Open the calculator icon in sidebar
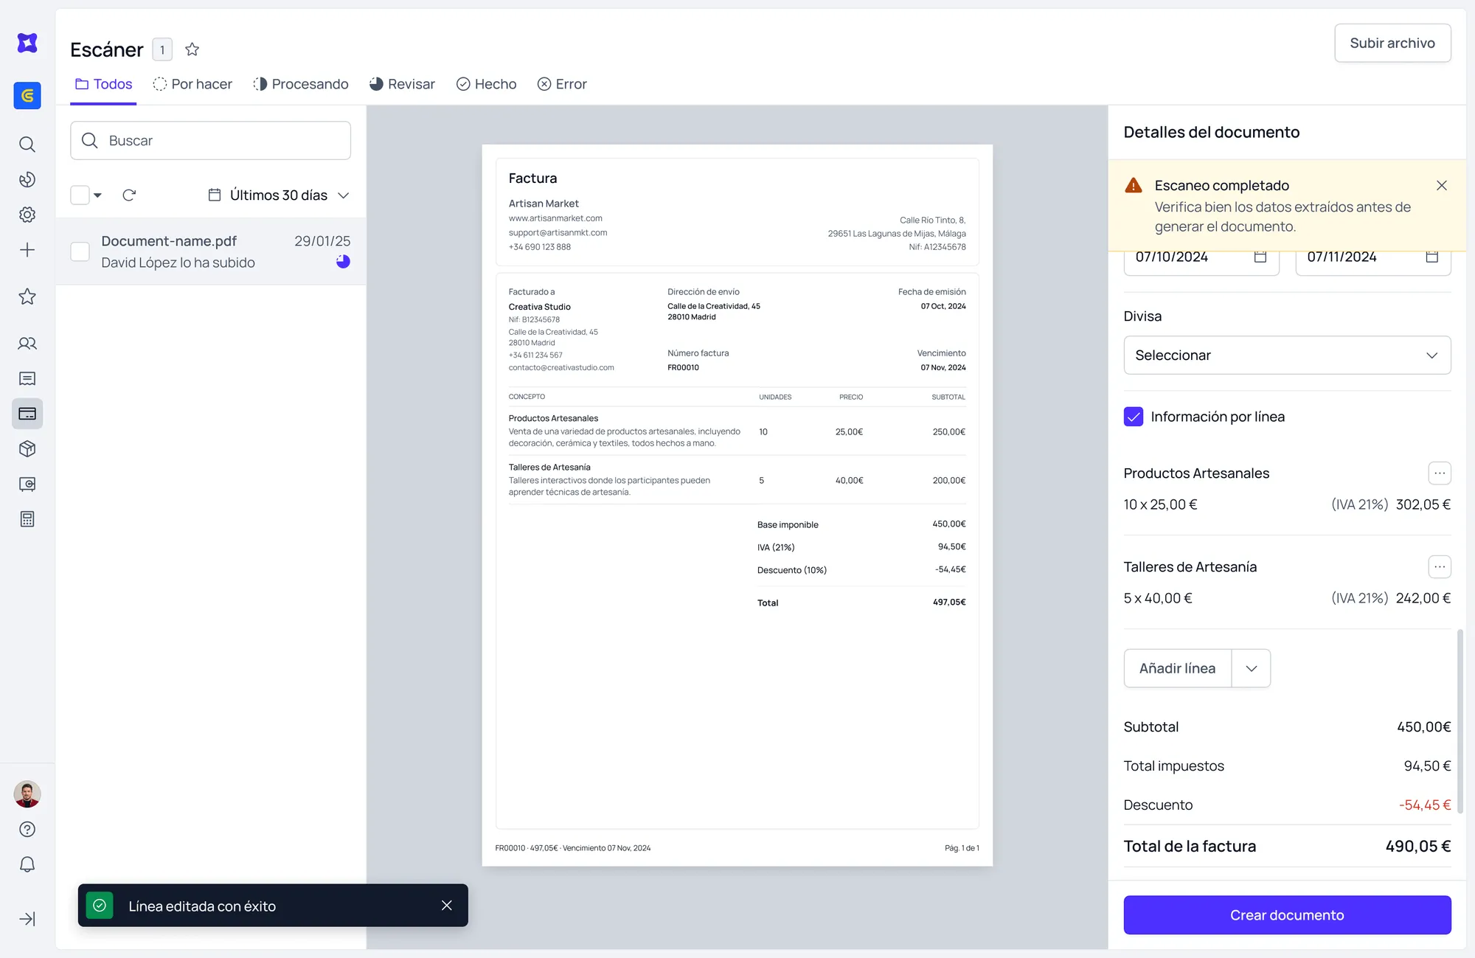1475x958 pixels. click(x=27, y=519)
